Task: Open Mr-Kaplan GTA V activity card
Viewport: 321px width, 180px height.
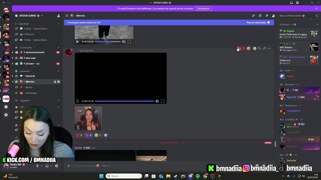Action: (x=299, y=34)
